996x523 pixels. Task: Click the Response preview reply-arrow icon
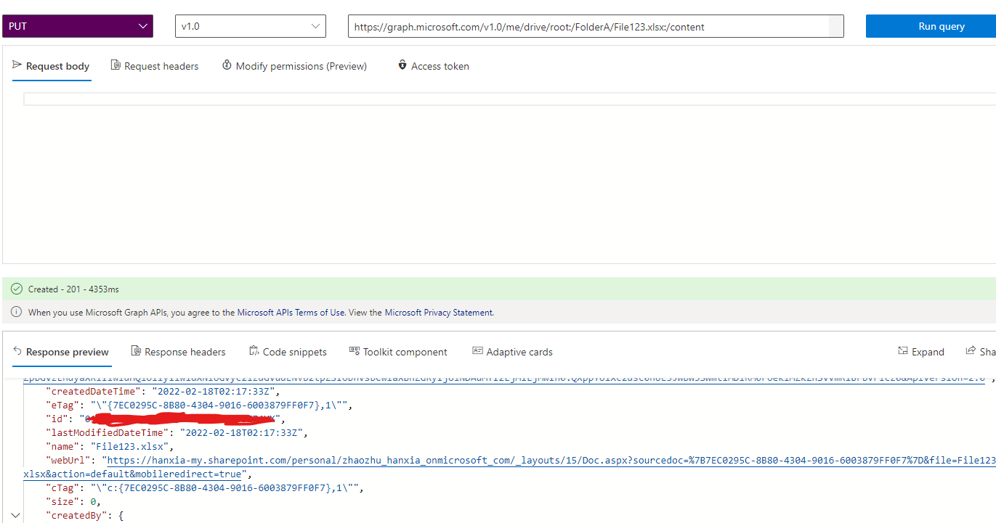point(17,351)
